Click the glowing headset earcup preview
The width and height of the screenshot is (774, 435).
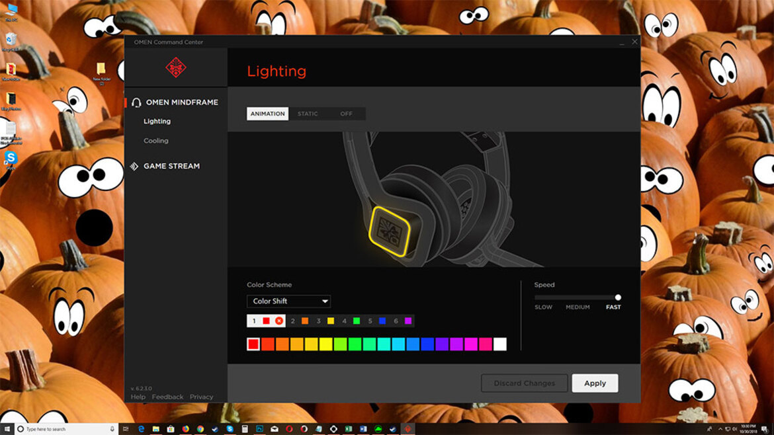(x=389, y=231)
